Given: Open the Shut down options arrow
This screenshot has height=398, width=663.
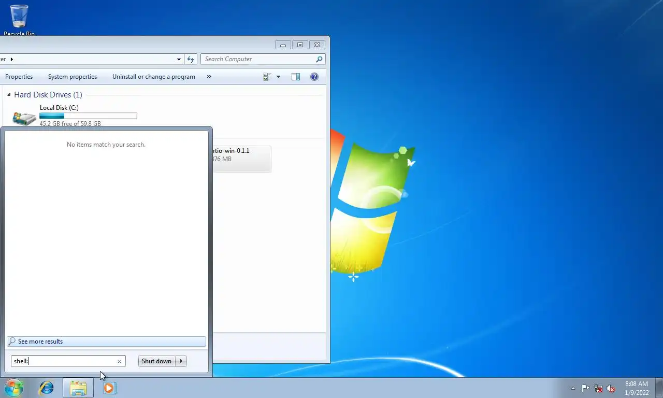Looking at the screenshot, I should tap(181, 361).
